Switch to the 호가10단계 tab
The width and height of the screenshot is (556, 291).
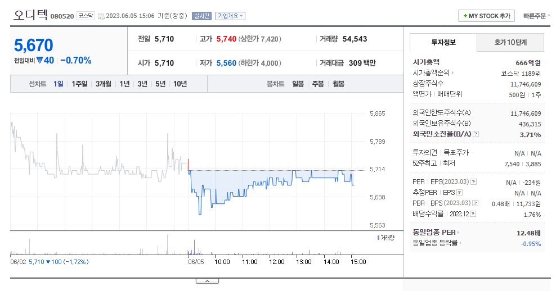510,43
